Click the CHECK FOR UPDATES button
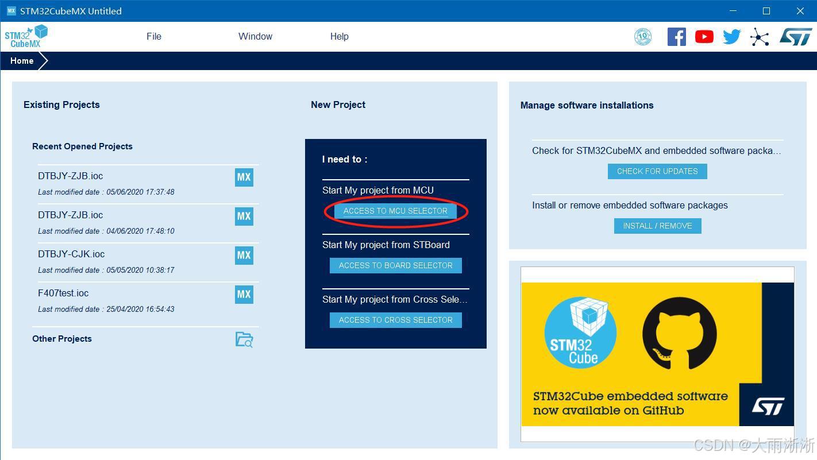This screenshot has width=817, height=460. click(657, 171)
